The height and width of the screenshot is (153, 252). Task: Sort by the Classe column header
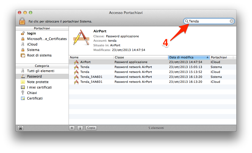pyautogui.click(x=141, y=57)
